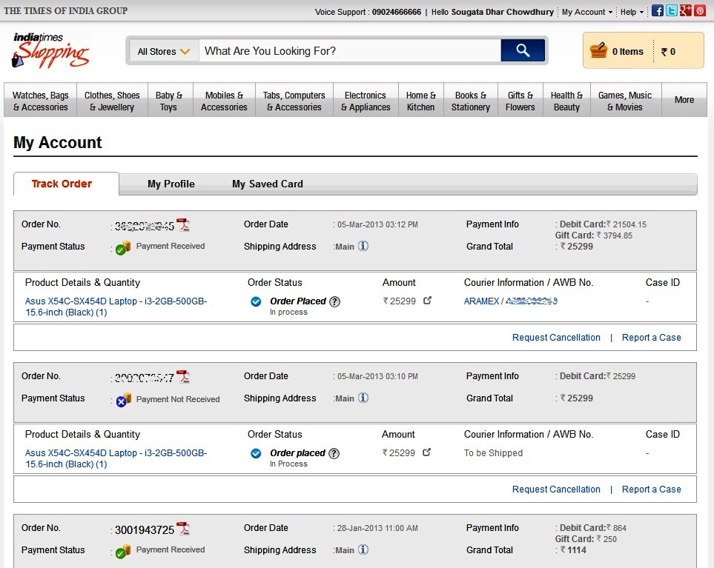
Task: Show shipping address info for 28-Jan-2013 order
Action: tap(363, 549)
